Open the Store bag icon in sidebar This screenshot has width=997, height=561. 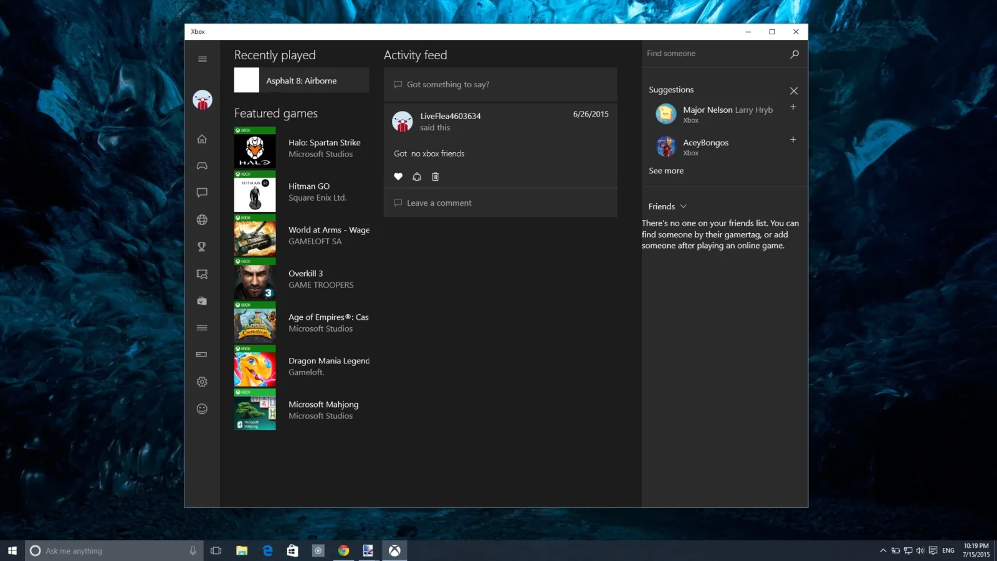[x=202, y=301]
